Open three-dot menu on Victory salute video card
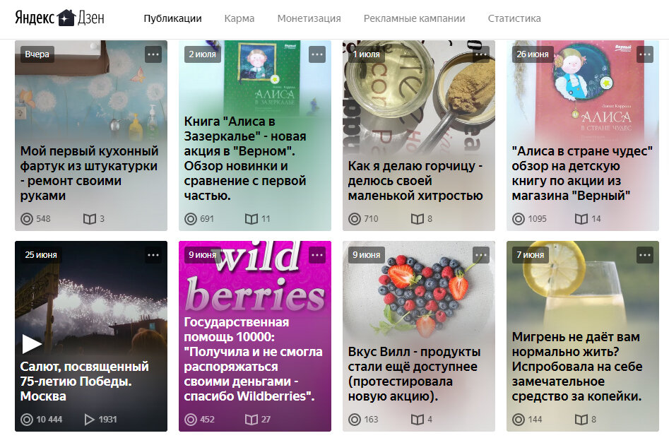This screenshot has height=438, width=669. tap(153, 255)
